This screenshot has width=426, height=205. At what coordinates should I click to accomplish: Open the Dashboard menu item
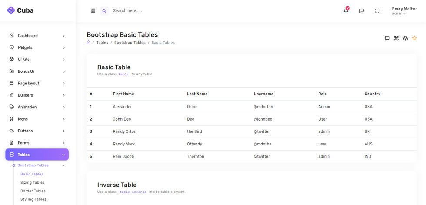click(37, 36)
